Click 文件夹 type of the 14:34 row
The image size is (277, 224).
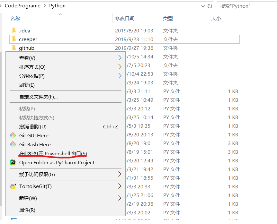click(x=171, y=56)
